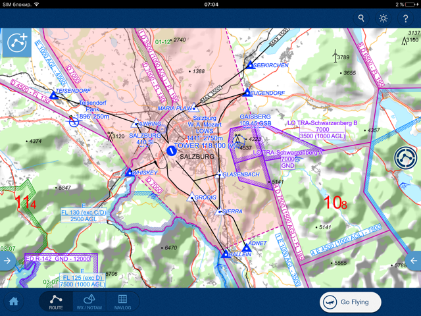Tap the compass orientation button

pos(405,159)
